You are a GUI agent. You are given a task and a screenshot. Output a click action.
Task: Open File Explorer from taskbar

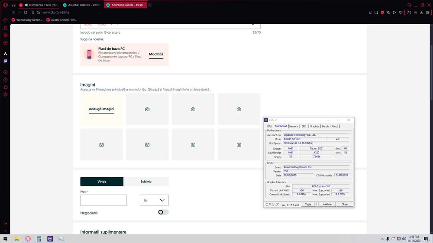click(16, 239)
